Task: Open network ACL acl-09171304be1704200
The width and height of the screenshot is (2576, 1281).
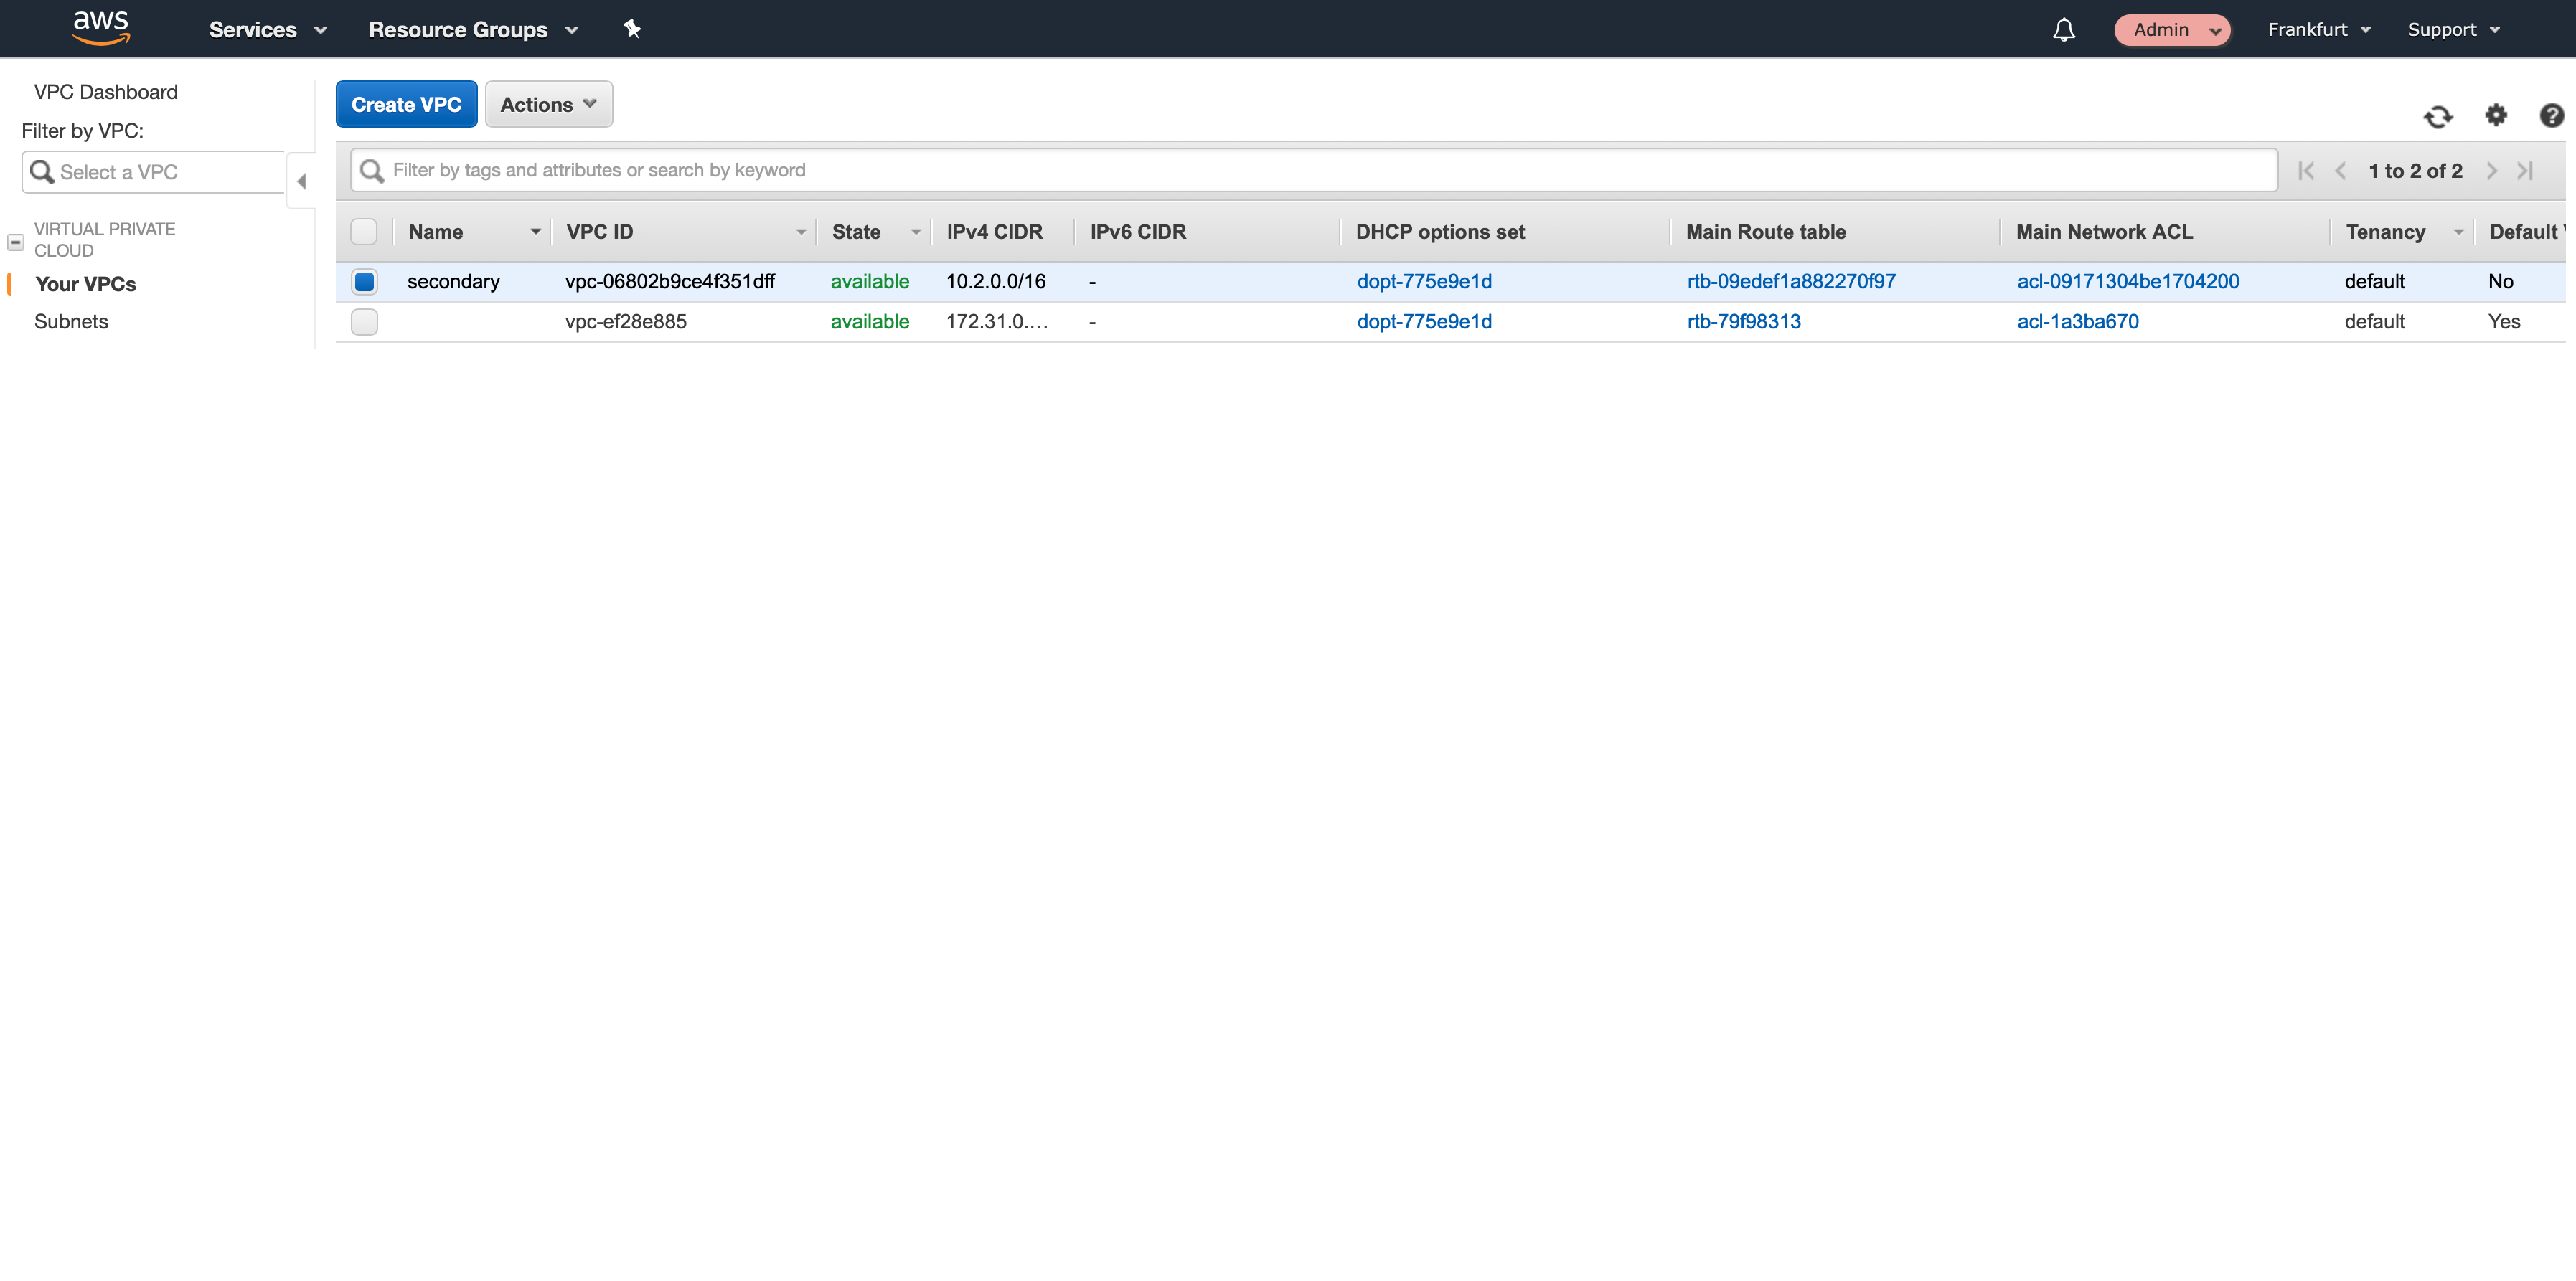Action: (x=2128, y=282)
